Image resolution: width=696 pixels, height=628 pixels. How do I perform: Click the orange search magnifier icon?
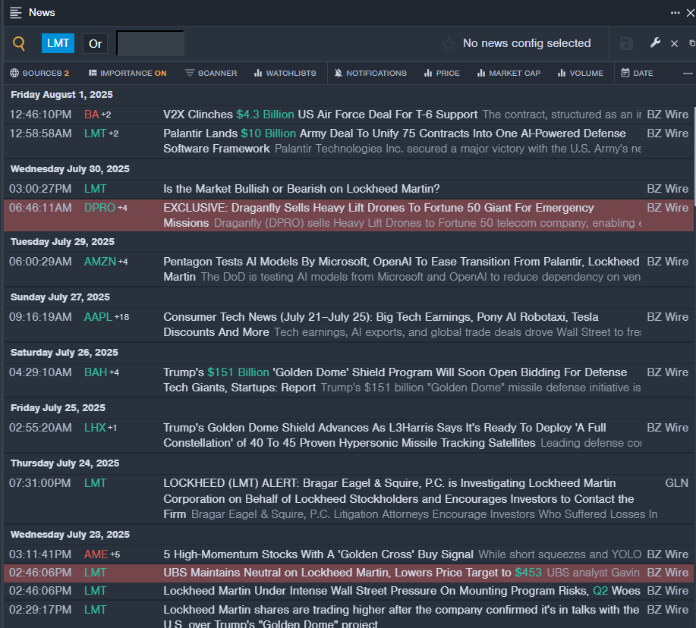19,43
